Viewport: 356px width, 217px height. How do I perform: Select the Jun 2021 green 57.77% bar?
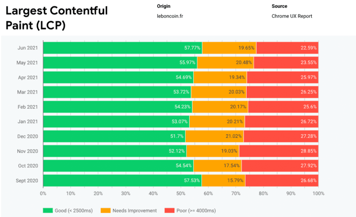pyautogui.click(x=122, y=48)
